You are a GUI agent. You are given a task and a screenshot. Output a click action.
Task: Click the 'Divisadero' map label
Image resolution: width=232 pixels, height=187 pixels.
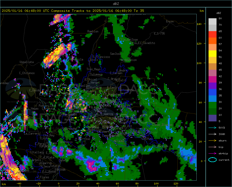126,90
